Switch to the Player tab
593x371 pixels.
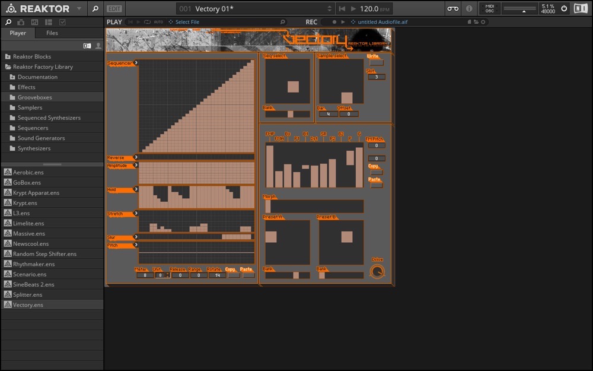(18, 33)
